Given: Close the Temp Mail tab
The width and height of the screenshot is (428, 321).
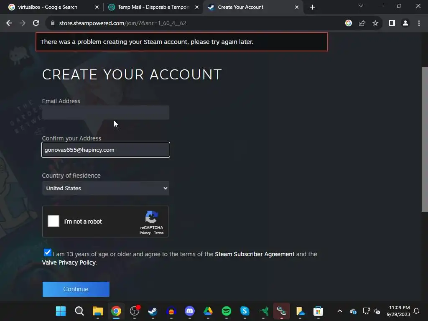Looking at the screenshot, I should [x=197, y=7].
